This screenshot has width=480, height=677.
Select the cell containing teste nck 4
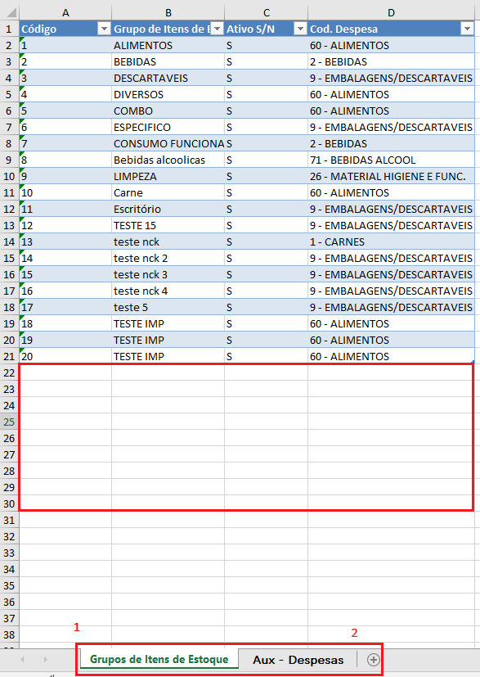pyautogui.click(x=168, y=291)
